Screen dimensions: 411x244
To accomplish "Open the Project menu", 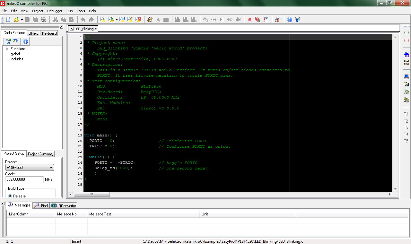I will click(x=38, y=11).
